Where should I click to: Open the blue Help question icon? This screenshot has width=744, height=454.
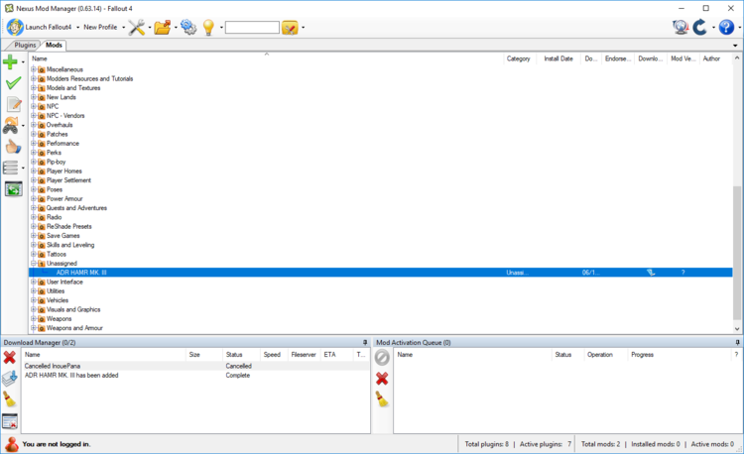(x=726, y=27)
